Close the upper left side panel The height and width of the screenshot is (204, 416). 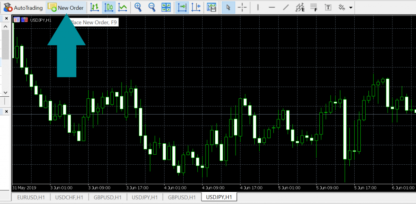(x=6, y=19)
